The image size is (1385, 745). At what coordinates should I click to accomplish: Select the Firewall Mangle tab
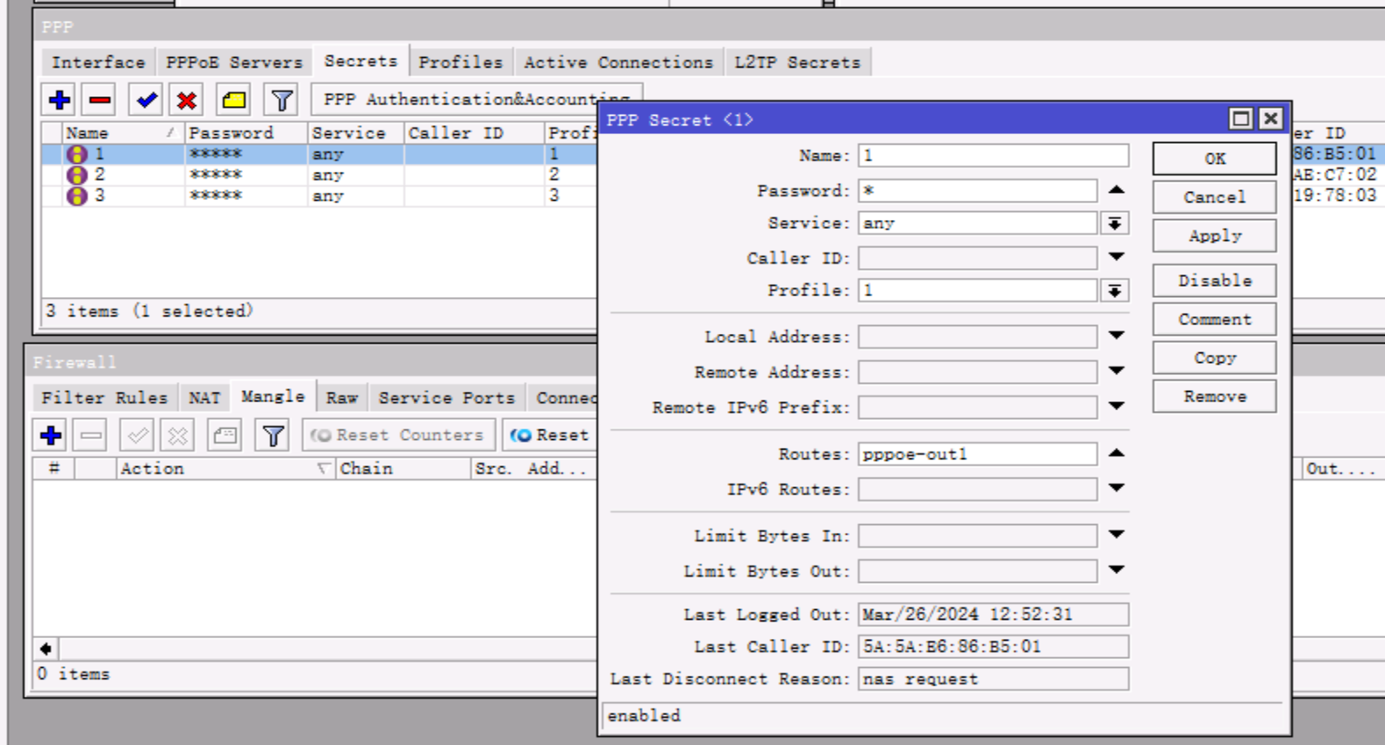pos(273,396)
